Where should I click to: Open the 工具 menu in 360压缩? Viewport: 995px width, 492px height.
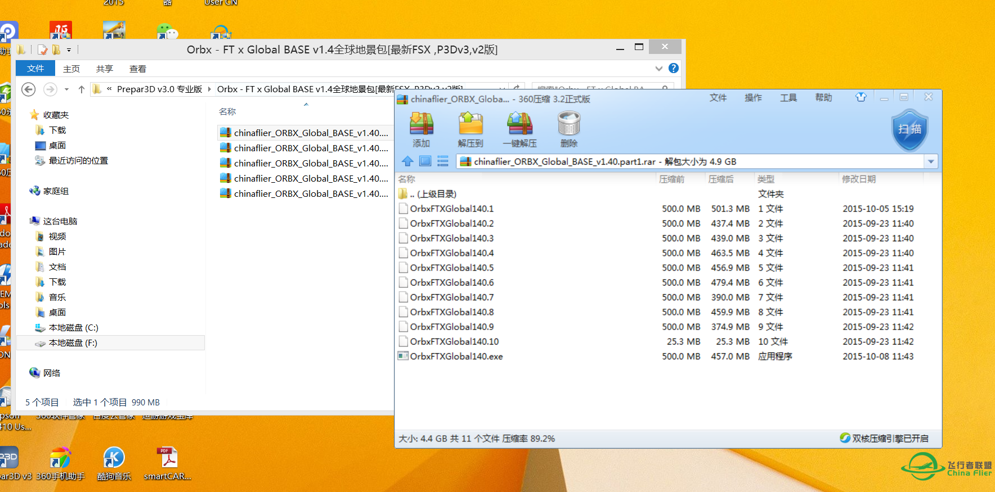pyautogui.click(x=788, y=97)
